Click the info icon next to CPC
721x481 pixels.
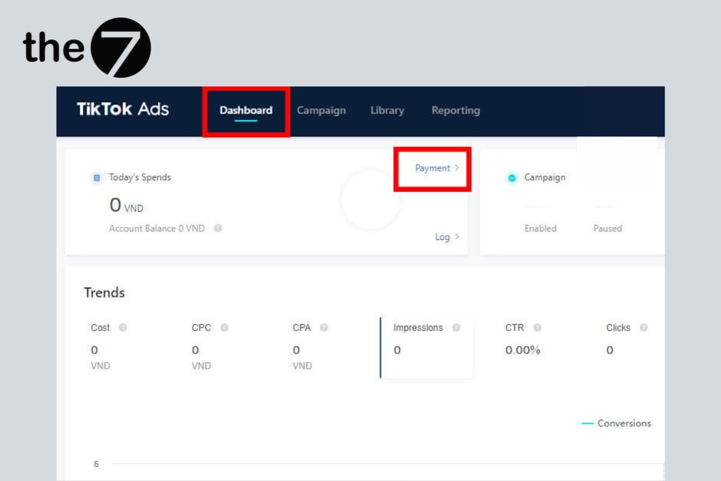click(224, 328)
